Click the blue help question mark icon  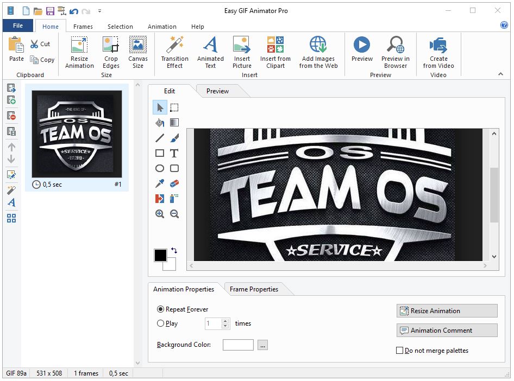(x=504, y=25)
